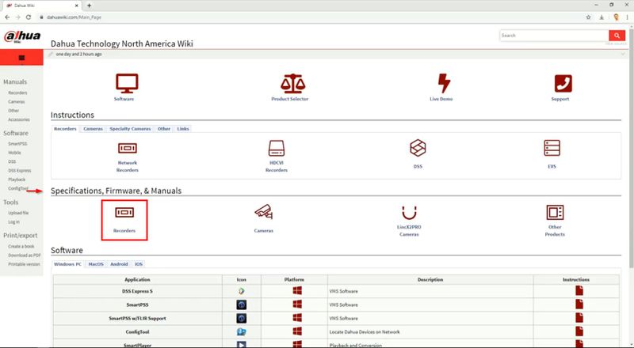This screenshot has width=634, height=348.
Task: Click the ConfigTool link in the sidebar
Action: pyautogui.click(x=17, y=189)
